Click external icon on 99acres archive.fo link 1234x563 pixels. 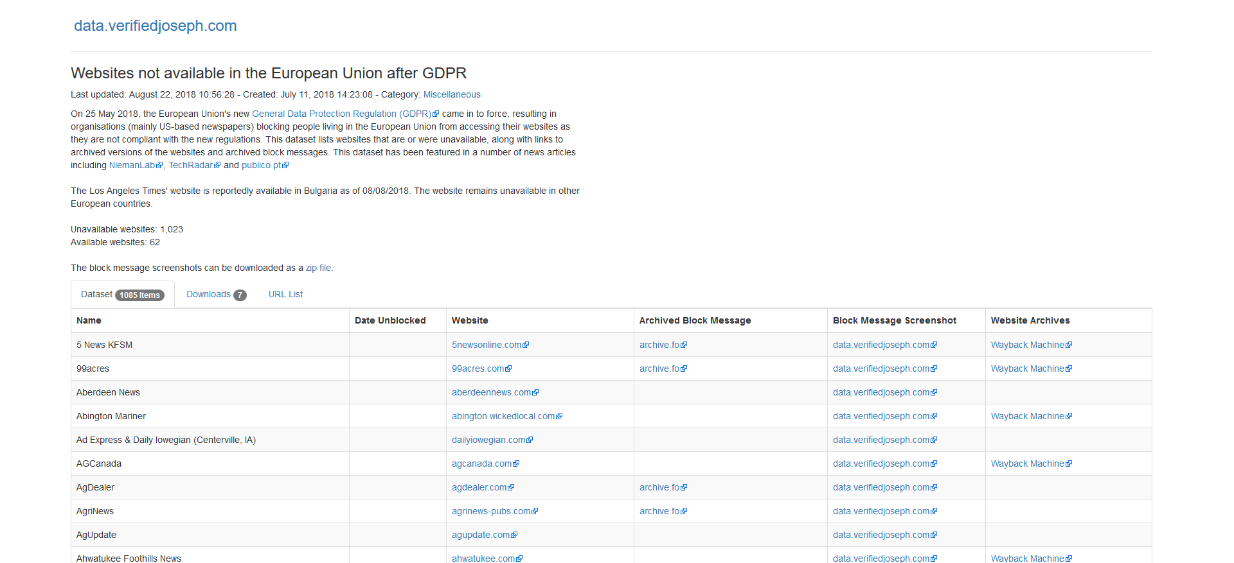(x=684, y=369)
